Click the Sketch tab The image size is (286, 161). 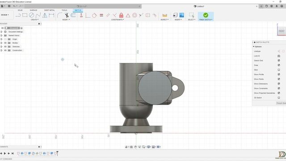click(78, 10)
